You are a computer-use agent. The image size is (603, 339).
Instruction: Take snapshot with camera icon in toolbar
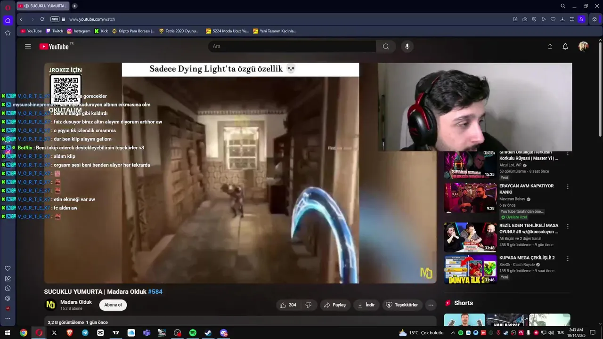click(525, 19)
